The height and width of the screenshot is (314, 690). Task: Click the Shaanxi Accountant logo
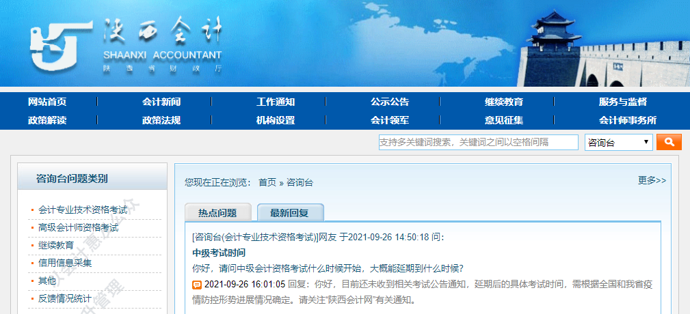click(x=127, y=44)
